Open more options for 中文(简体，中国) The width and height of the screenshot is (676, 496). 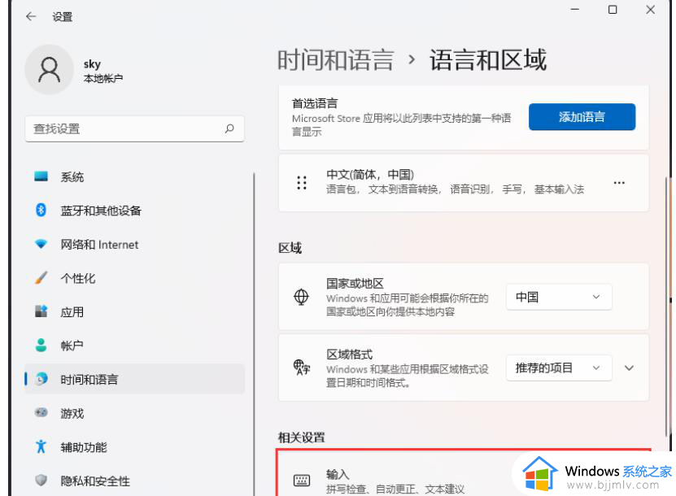click(x=619, y=183)
